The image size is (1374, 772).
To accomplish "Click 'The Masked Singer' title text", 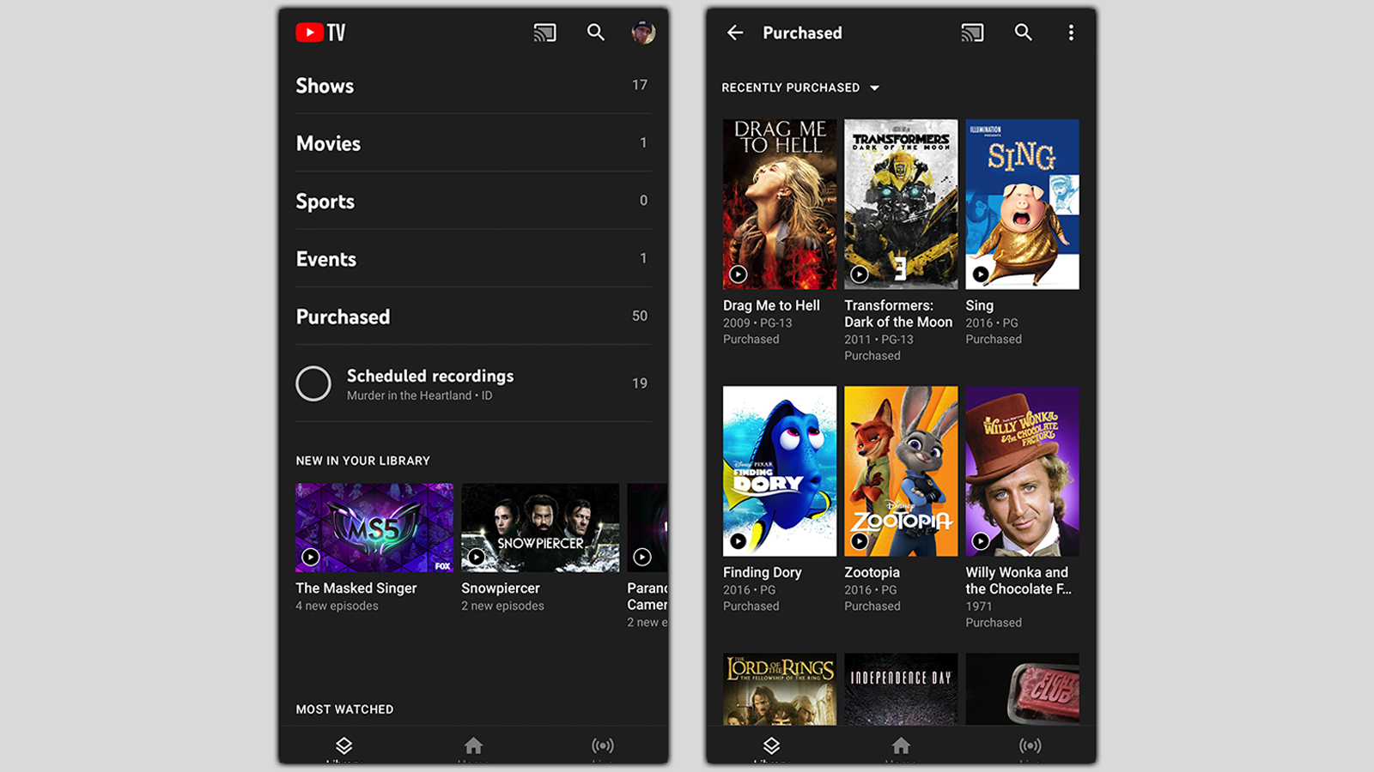I will pyautogui.click(x=356, y=588).
